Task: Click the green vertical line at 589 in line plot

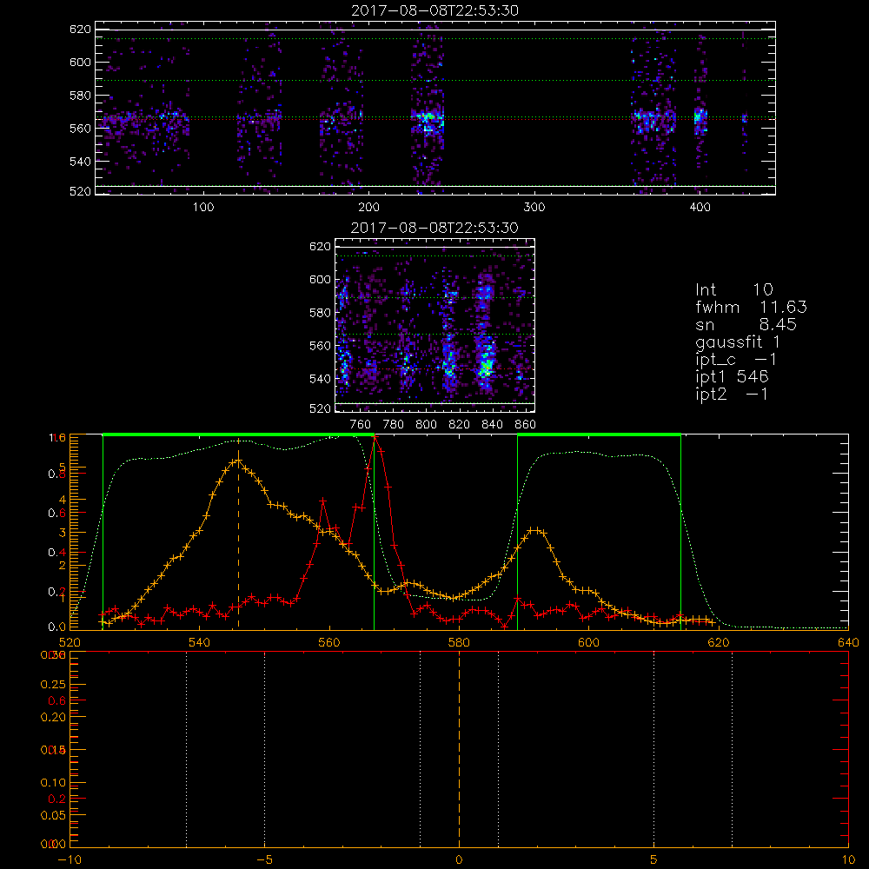Action: [x=518, y=532]
